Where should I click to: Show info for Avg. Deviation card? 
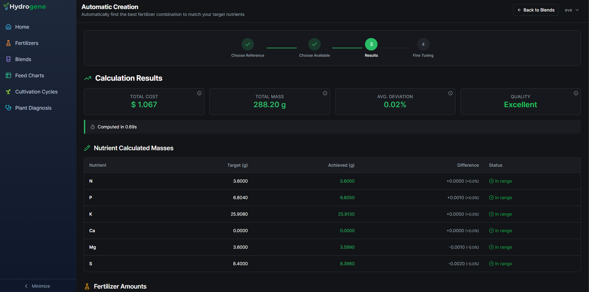click(450, 93)
